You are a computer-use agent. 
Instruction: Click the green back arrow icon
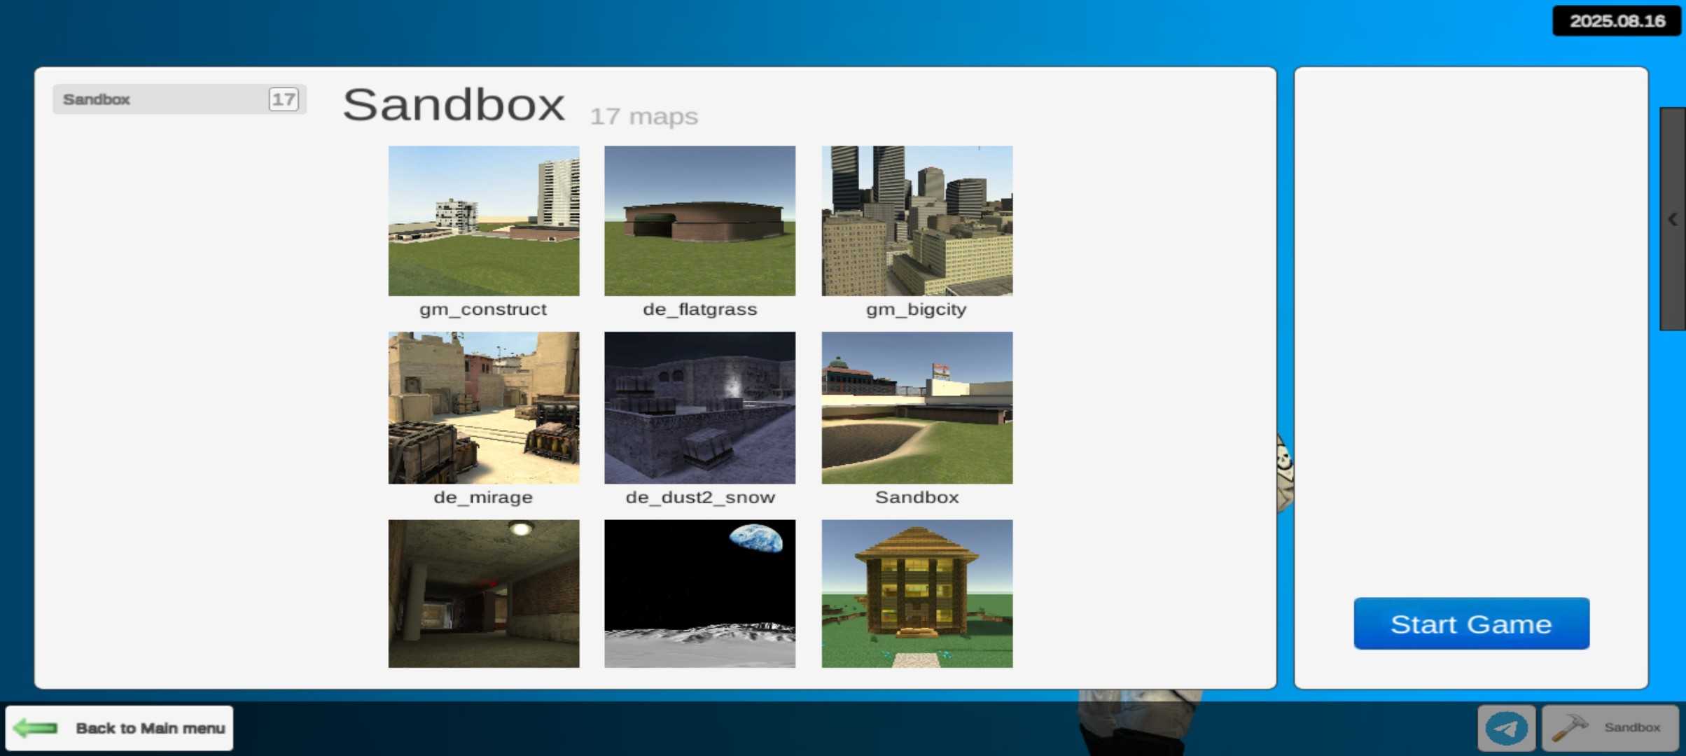point(36,728)
